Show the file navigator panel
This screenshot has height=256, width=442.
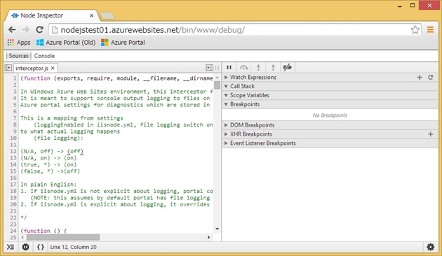8,68
